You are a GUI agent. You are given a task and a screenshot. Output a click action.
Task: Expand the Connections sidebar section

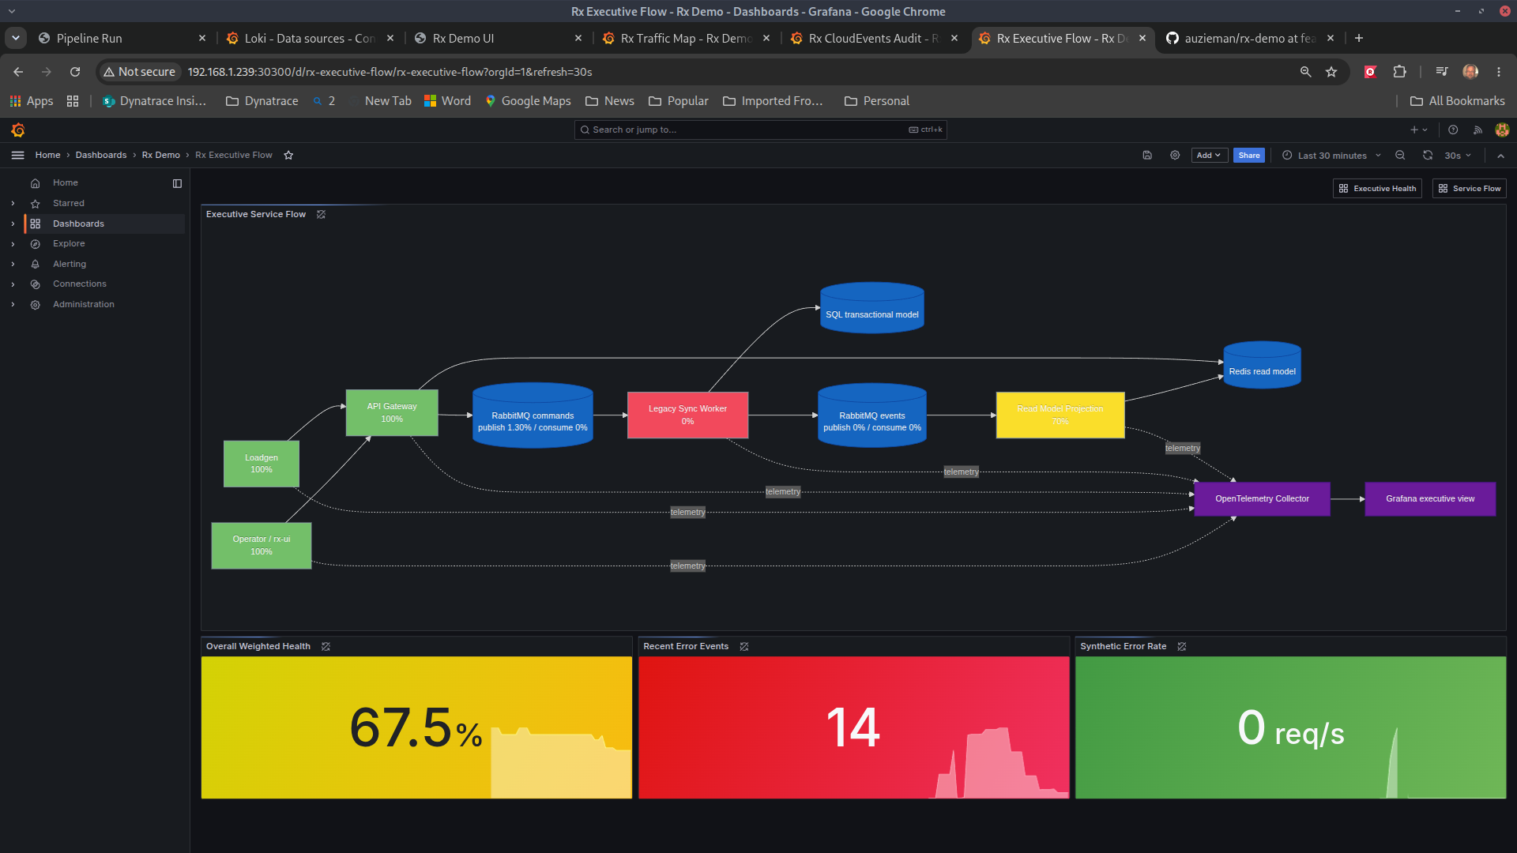click(x=13, y=284)
